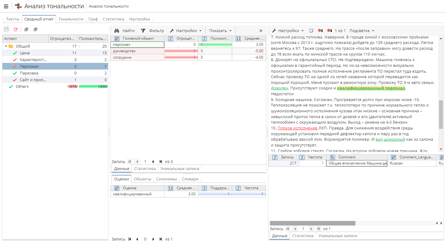The image size is (446, 242).
Task: Click the red check beside Персонал
Action: point(15,67)
